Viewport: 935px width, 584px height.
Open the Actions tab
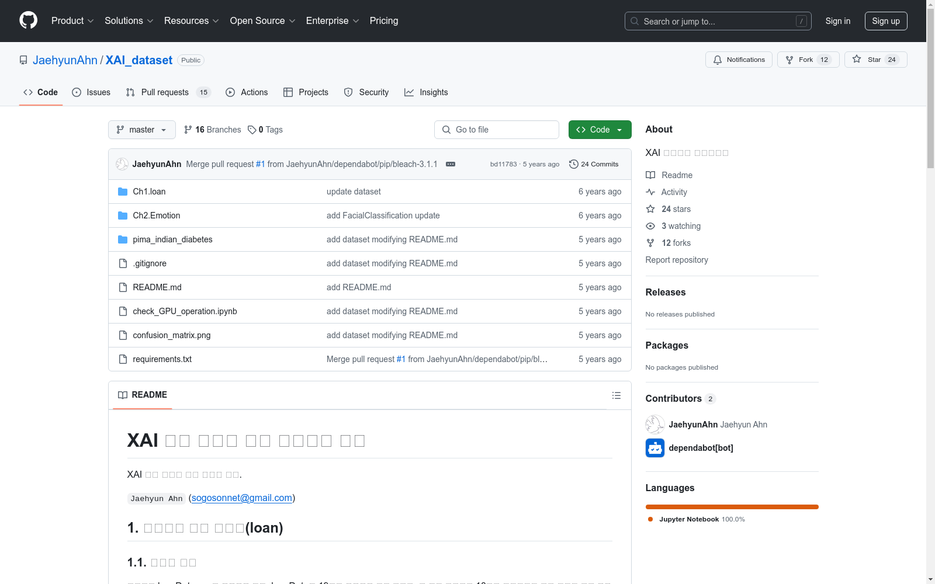click(247, 92)
